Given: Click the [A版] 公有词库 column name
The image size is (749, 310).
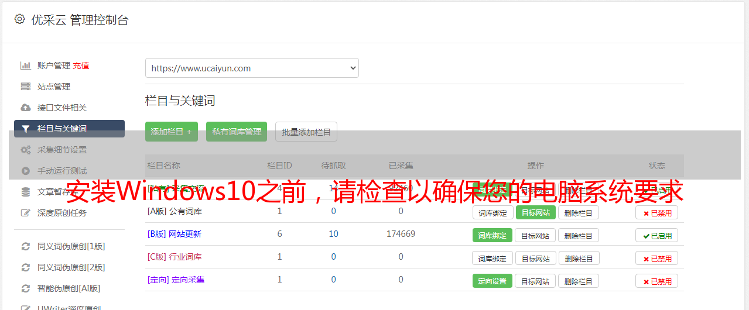Looking at the screenshot, I should click(x=175, y=211).
